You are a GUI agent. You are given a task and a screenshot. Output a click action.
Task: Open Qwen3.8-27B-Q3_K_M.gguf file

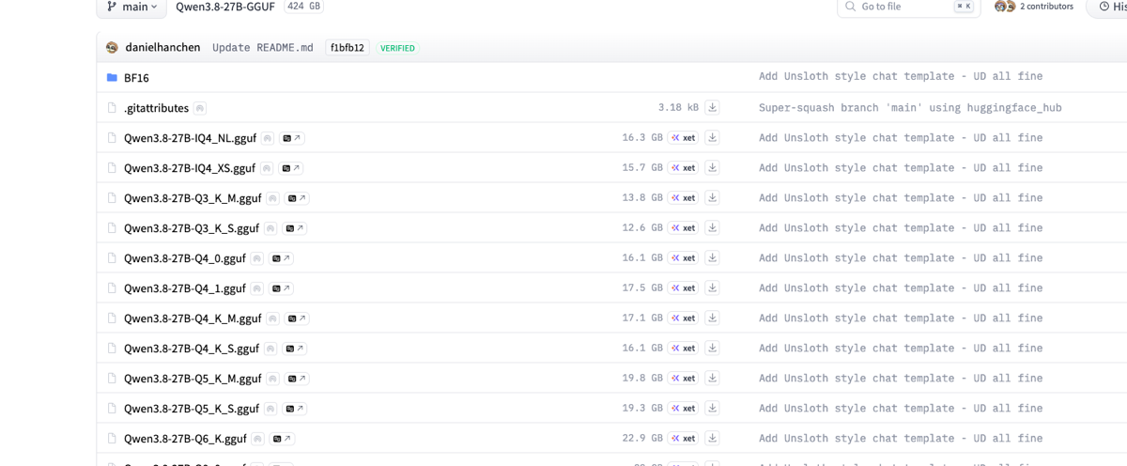click(x=193, y=198)
